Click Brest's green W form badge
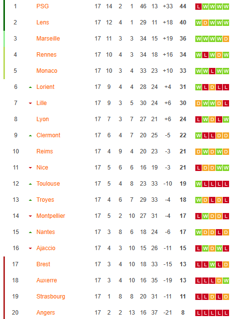Viewport: 233px width, 319px height. 212,265
